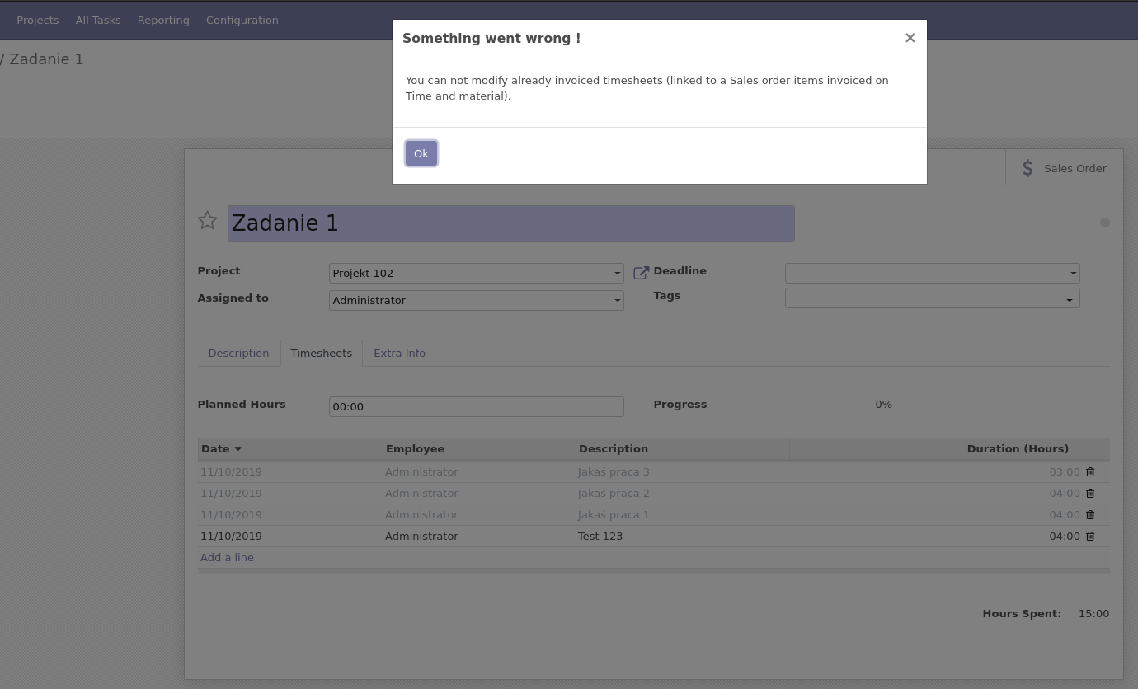The height and width of the screenshot is (689, 1138).
Task: Click inside the Planned Hours field
Action: tap(476, 406)
